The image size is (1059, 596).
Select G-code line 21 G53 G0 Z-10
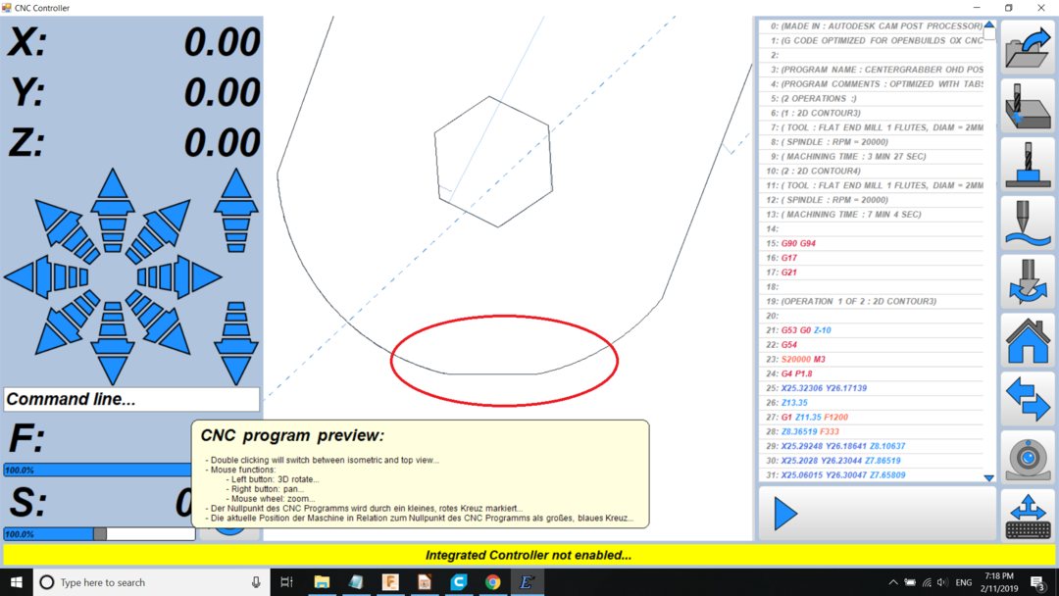[x=873, y=330]
